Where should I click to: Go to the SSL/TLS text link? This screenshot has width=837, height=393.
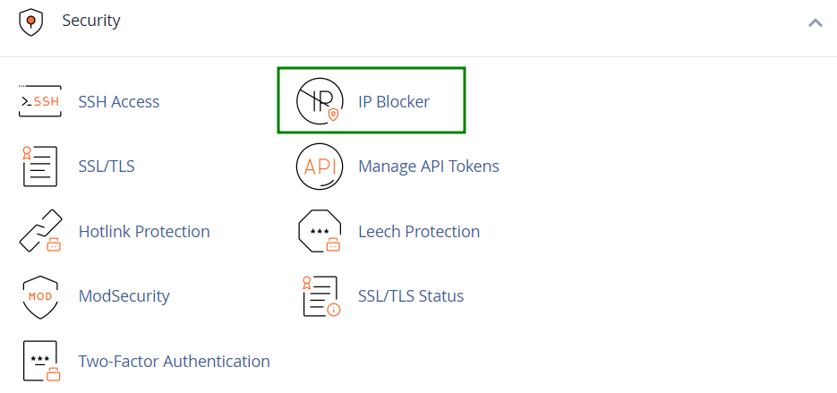(107, 167)
